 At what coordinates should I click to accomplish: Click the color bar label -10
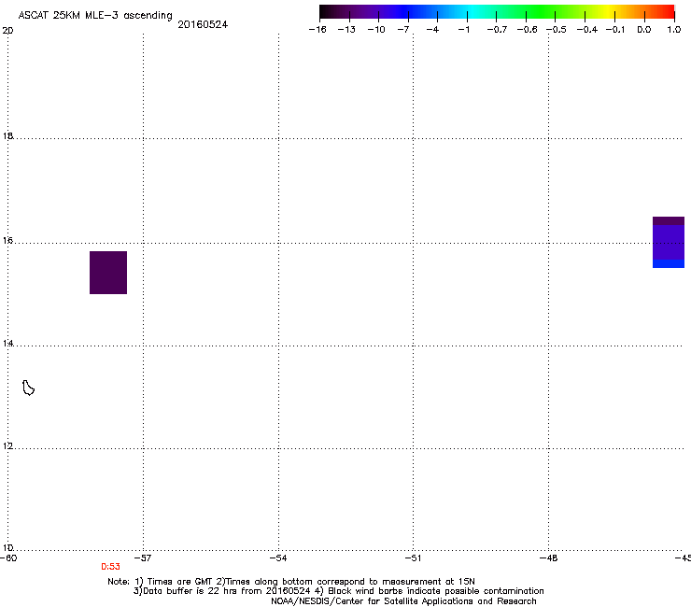coord(376,30)
